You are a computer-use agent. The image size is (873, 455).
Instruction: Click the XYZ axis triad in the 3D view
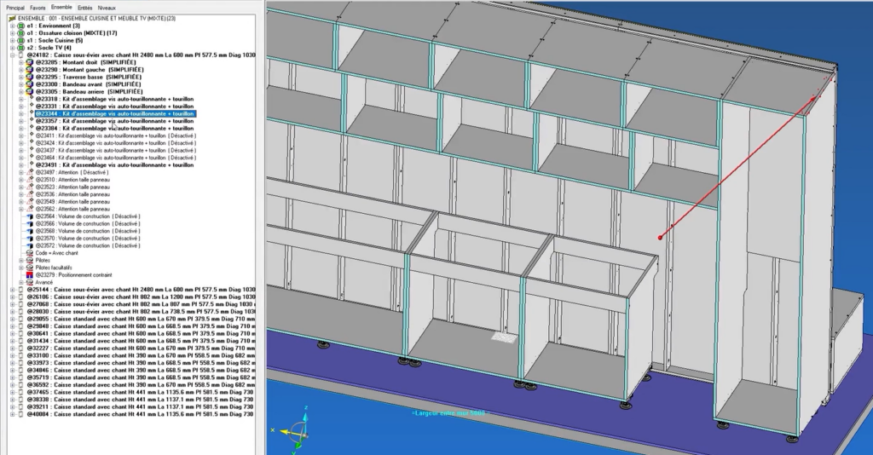[x=294, y=430]
